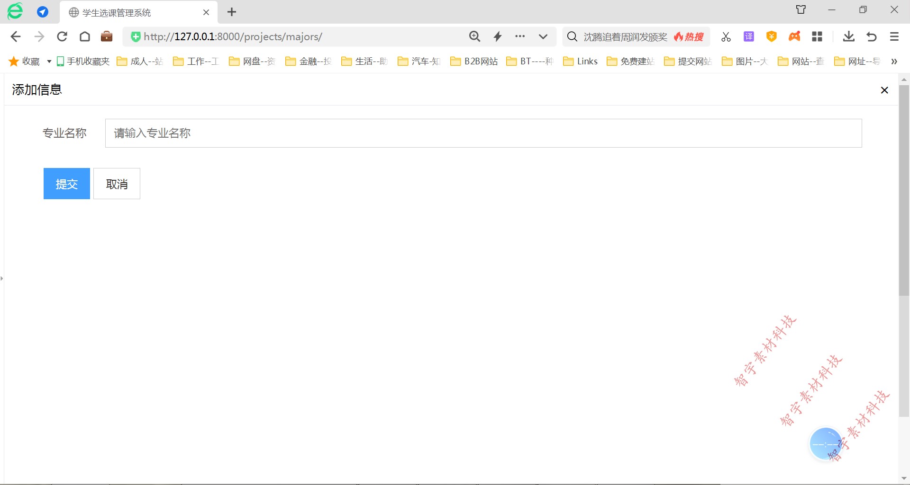Screen dimensions: 910x485
Task: Open the downloads icon in toolbar
Action: [x=848, y=36]
